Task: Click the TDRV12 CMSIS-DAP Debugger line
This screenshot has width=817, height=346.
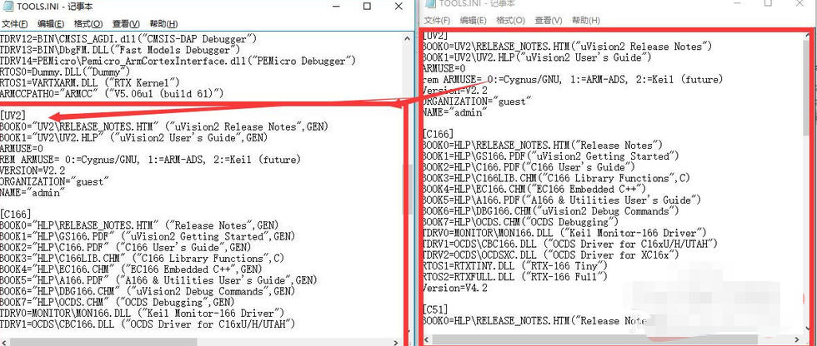Action: tap(128, 39)
